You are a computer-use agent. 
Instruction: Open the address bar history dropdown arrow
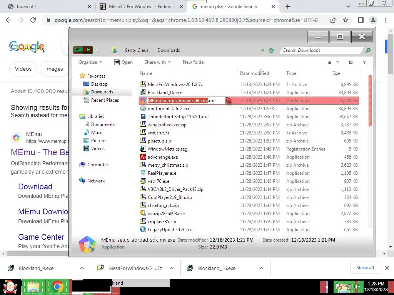262,50
